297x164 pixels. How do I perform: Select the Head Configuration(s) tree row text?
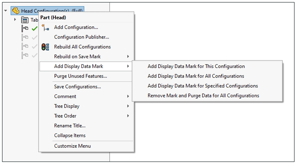[52, 10]
